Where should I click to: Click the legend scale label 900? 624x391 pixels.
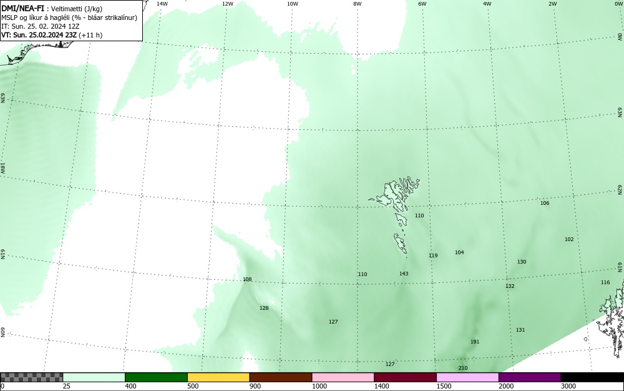point(255,386)
